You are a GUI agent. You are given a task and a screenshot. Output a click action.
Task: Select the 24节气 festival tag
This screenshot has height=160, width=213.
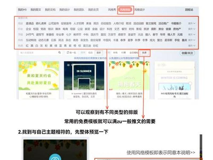tap(30, 35)
